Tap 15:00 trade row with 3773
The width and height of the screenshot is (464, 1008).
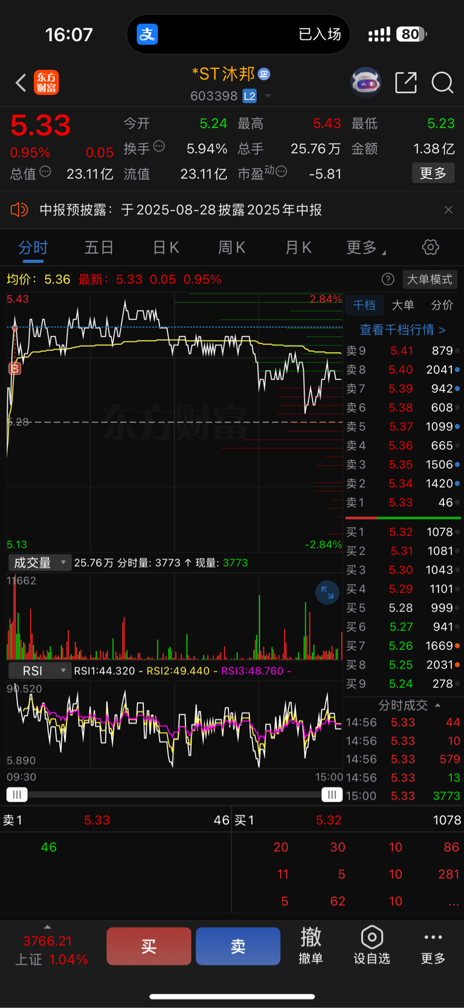(x=403, y=796)
